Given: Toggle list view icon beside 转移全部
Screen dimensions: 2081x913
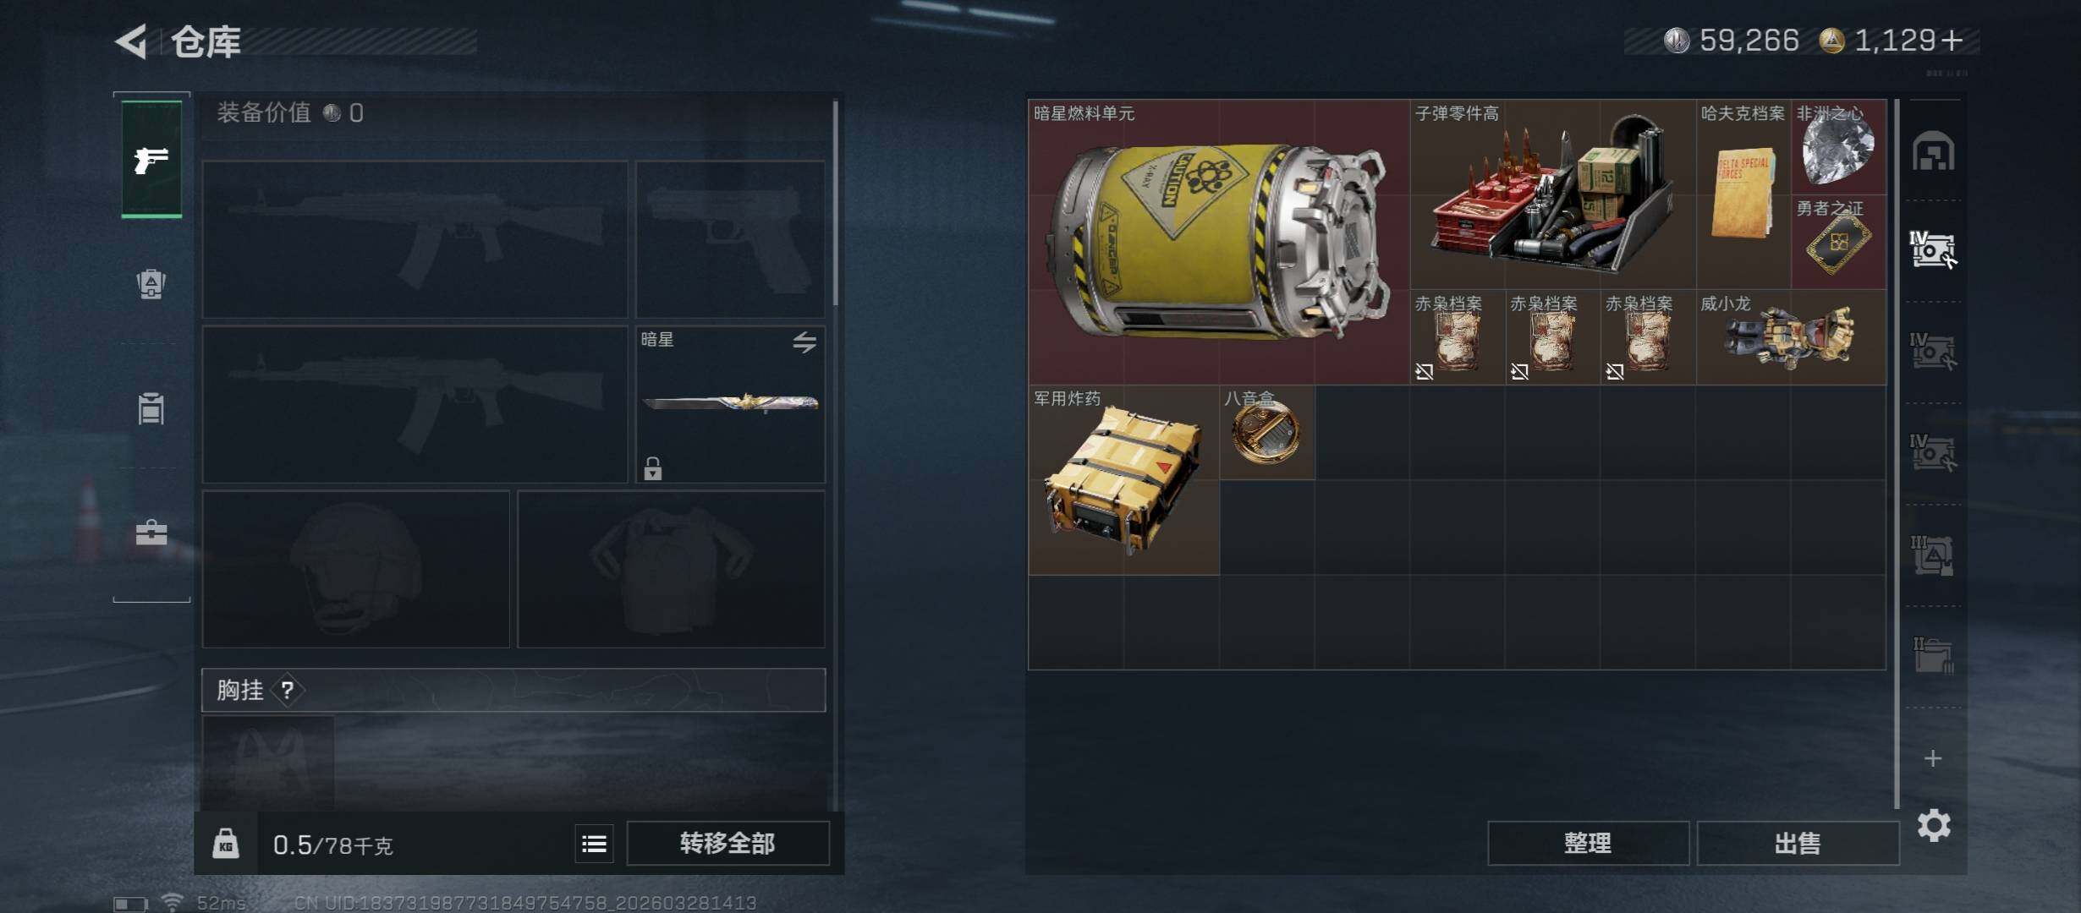Looking at the screenshot, I should click(x=594, y=844).
